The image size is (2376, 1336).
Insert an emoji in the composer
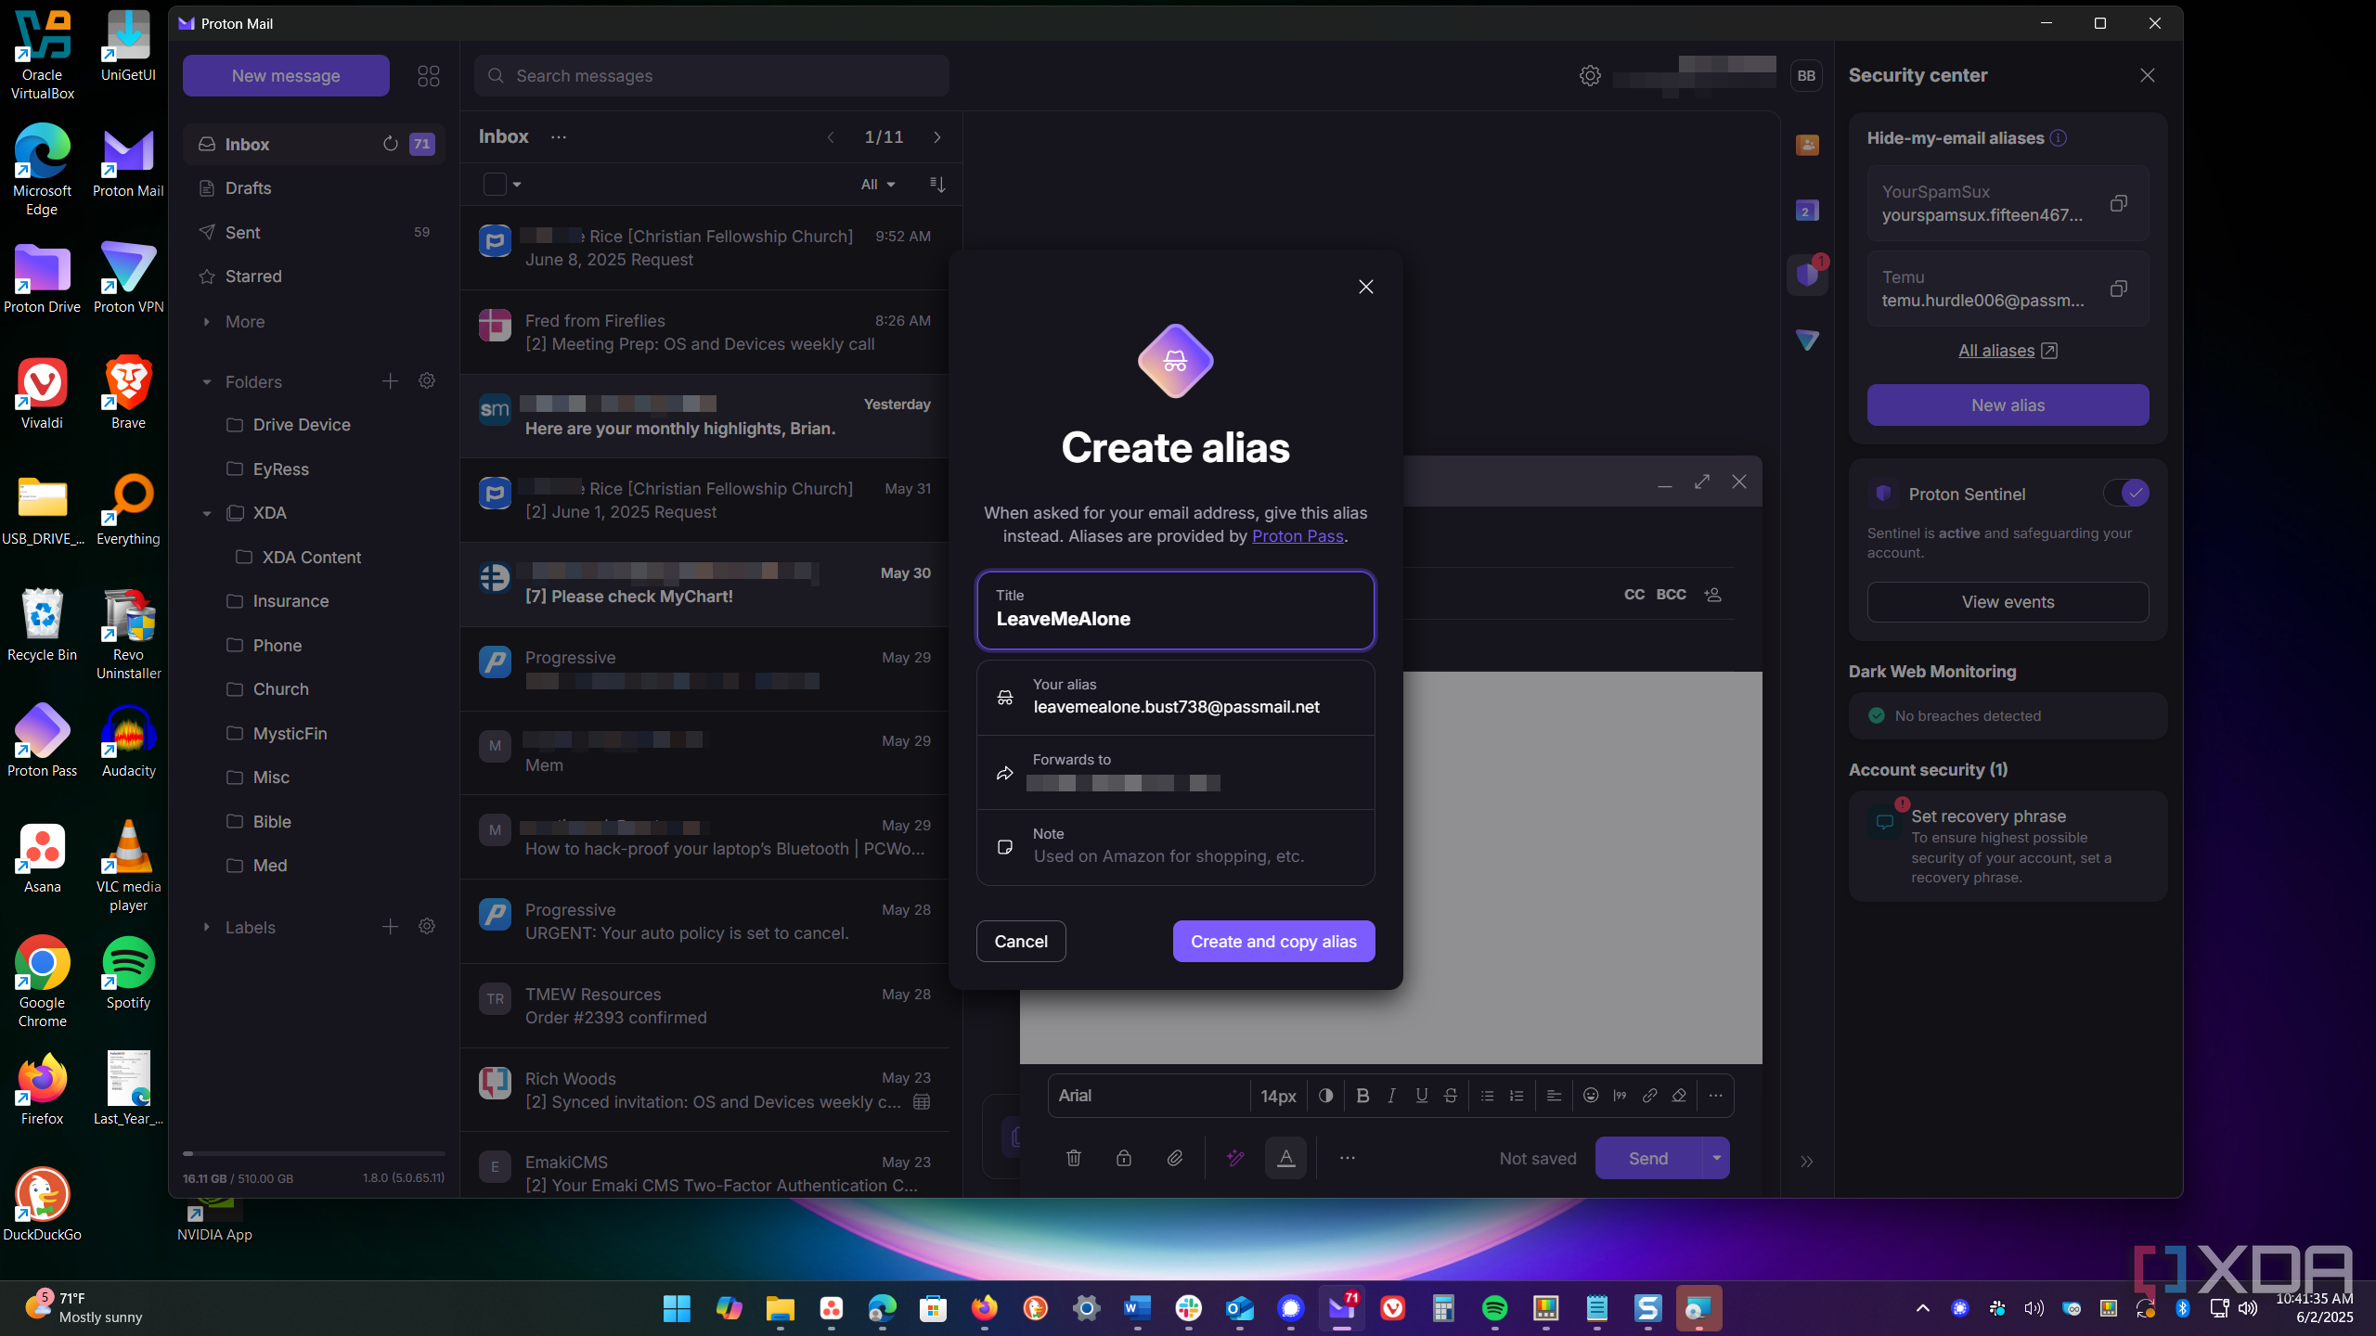[1591, 1096]
